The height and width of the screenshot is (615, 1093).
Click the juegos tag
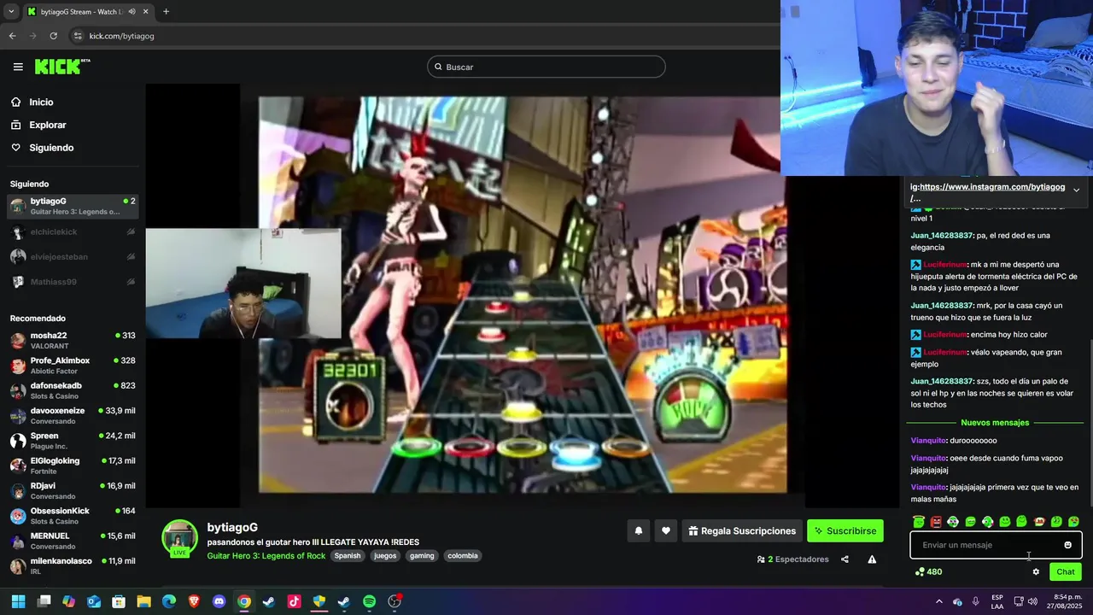[x=385, y=556]
